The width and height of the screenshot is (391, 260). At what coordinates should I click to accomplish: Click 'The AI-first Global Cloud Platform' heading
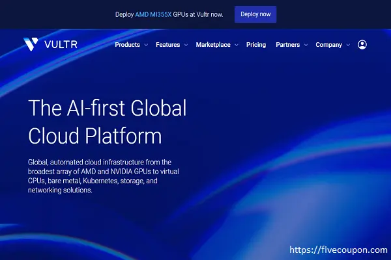108,122
